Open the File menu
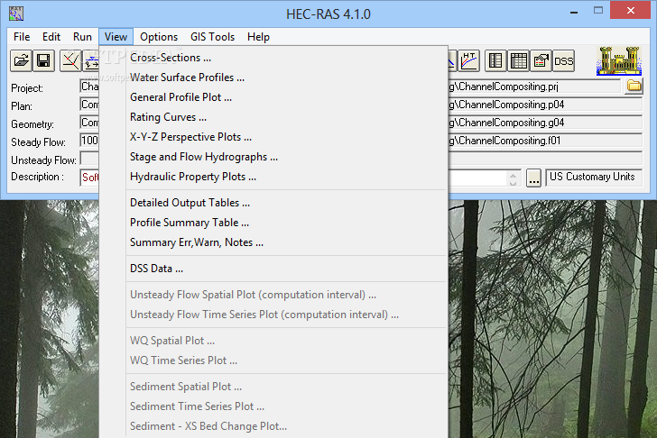 [22, 37]
